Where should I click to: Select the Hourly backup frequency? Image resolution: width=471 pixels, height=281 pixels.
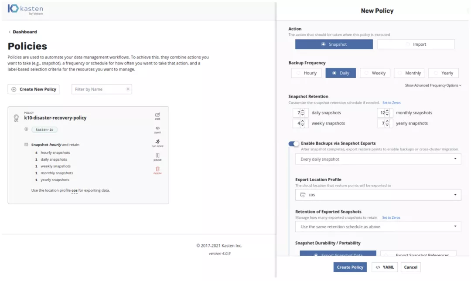tap(306, 73)
